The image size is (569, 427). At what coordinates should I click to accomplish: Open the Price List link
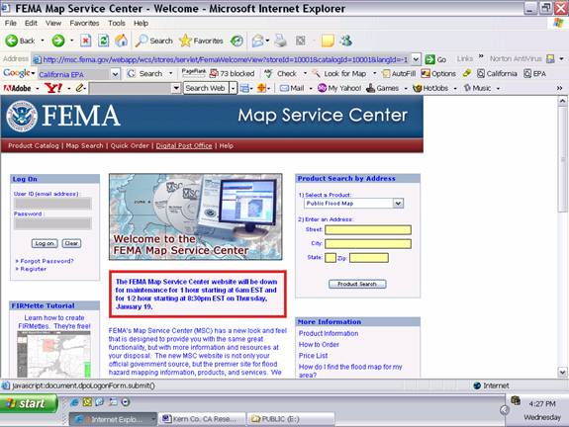[x=313, y=356]
